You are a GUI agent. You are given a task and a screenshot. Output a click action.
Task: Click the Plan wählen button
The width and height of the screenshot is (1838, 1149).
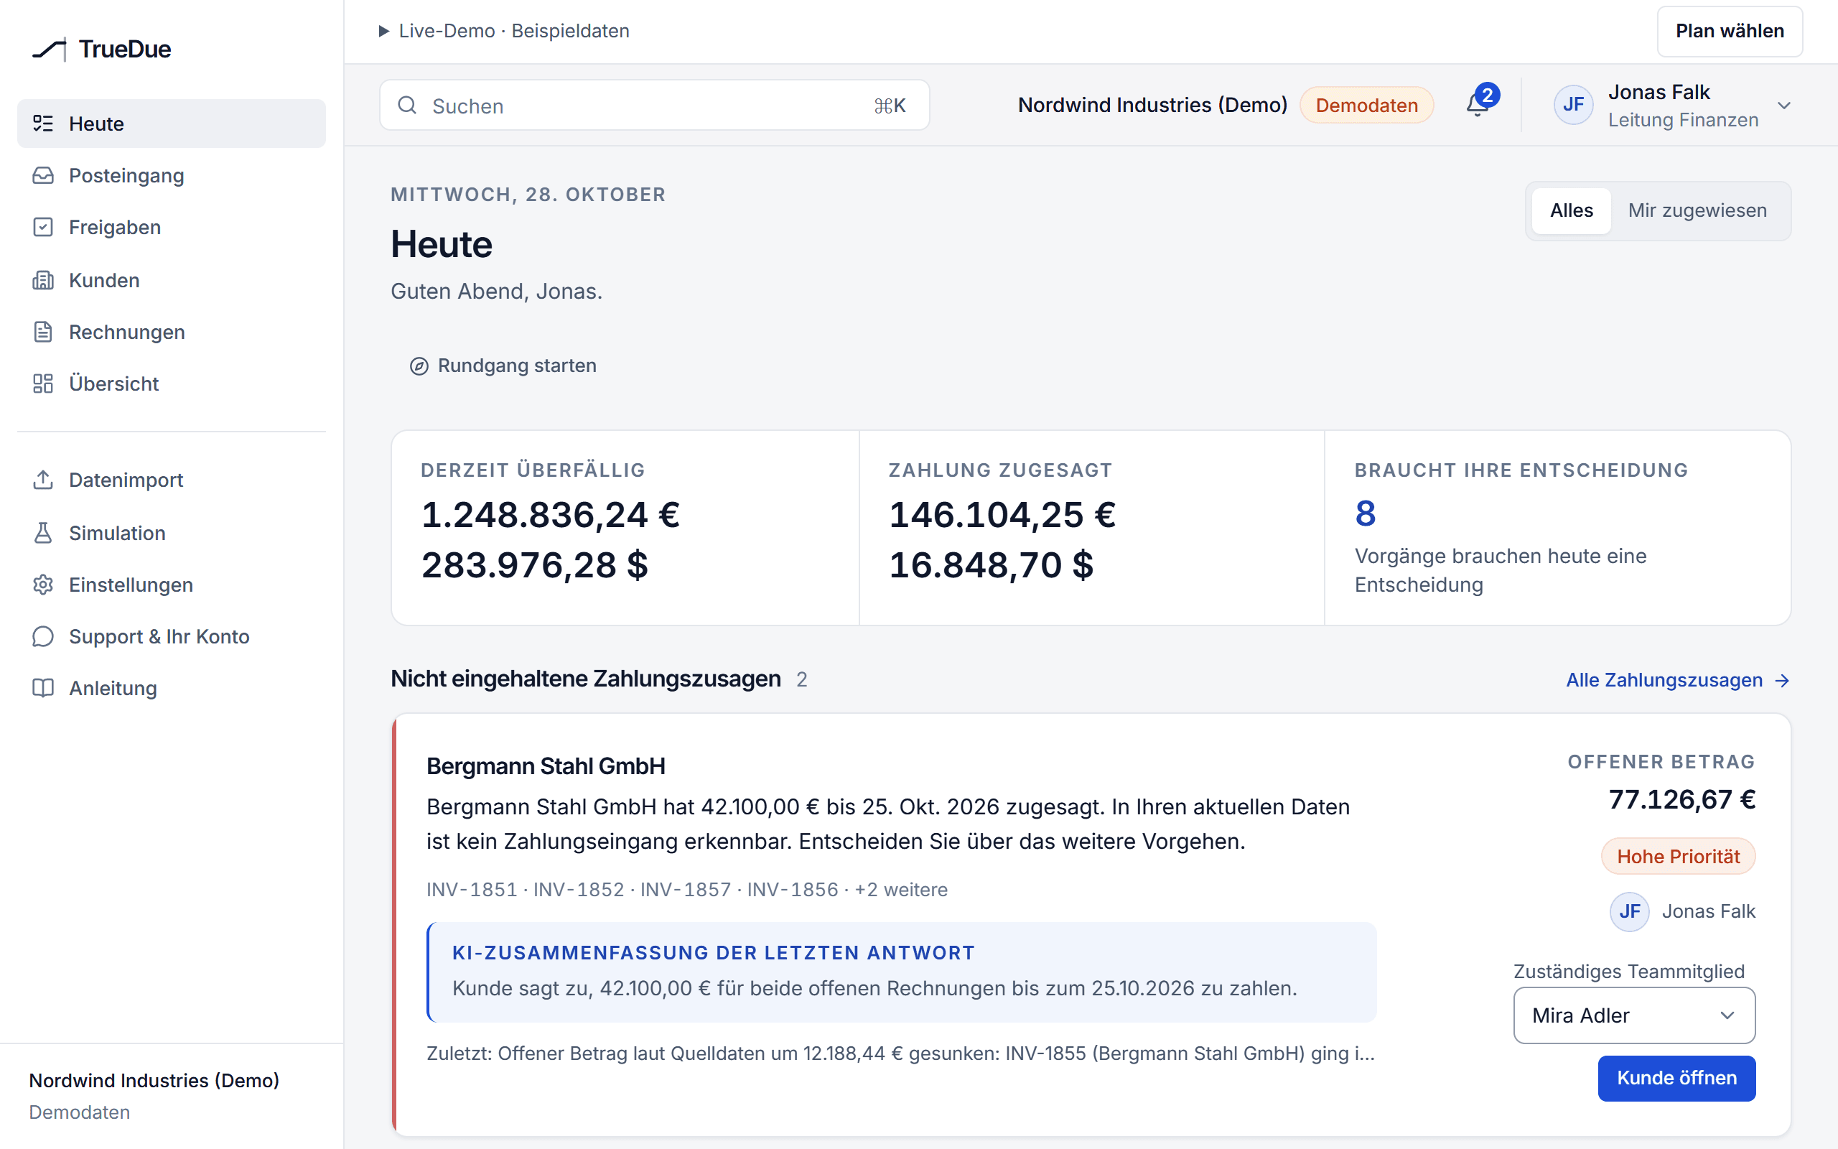tap(1730, 31)
